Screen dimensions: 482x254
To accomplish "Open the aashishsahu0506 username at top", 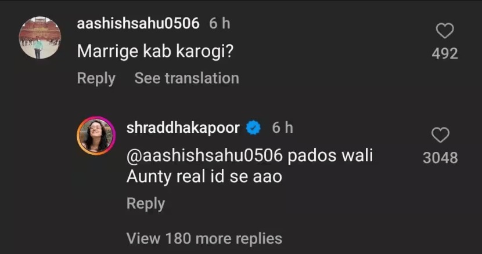I will [138, 23].
